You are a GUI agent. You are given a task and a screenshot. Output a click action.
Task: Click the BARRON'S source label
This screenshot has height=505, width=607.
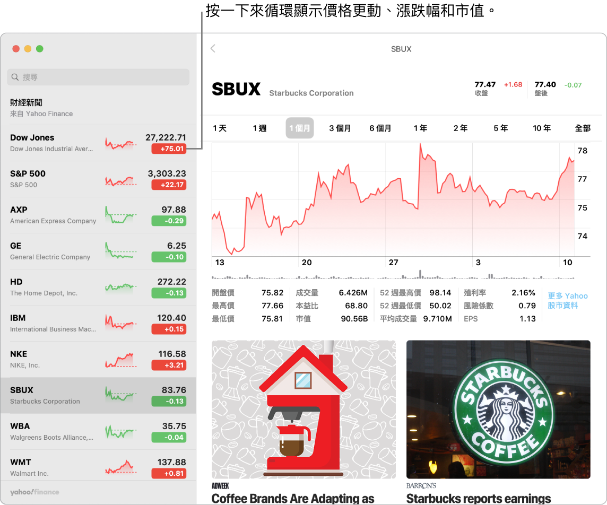[421, 486]
